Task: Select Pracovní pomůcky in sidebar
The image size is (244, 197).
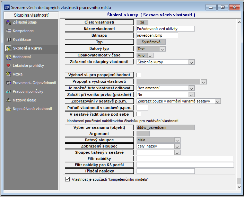Action: pos(28,92)
